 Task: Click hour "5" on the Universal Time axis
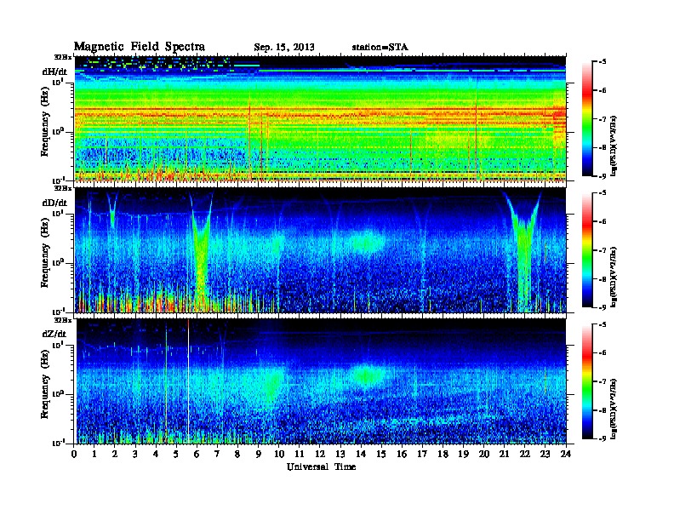tap(177, 454)
